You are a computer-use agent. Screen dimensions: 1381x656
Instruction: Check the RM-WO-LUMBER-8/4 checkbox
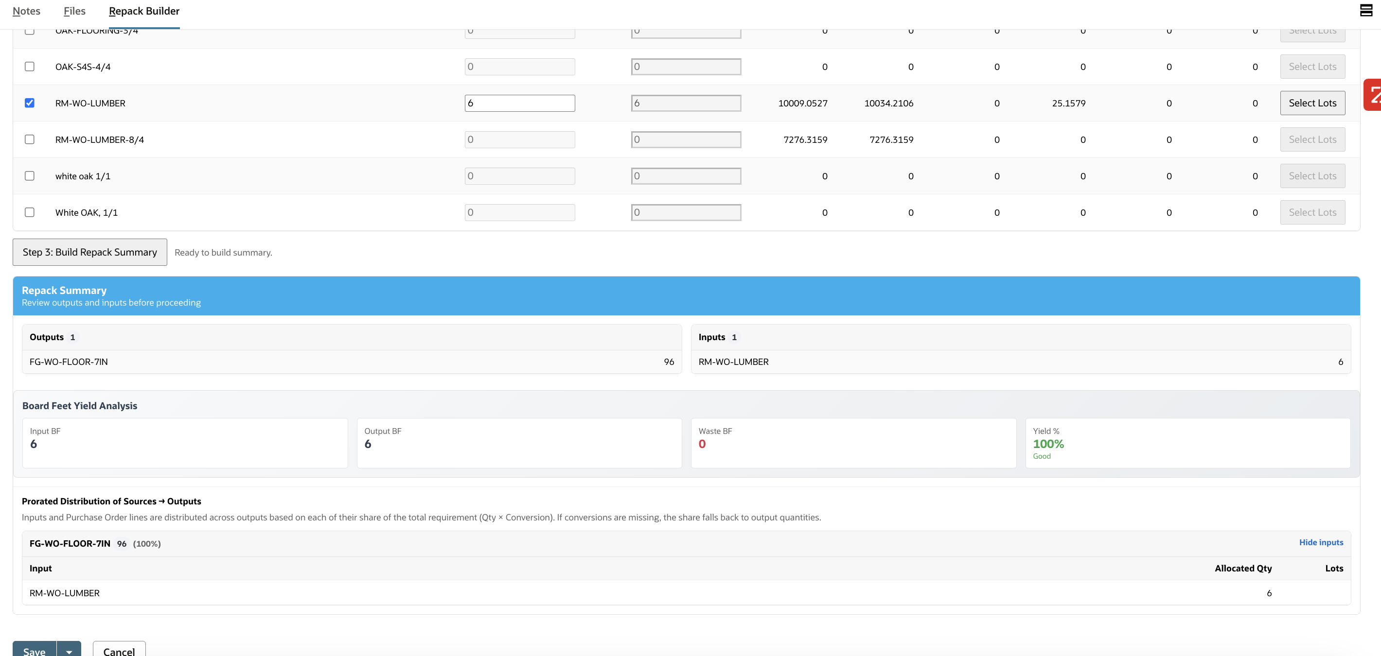click(x=30, y=139)
